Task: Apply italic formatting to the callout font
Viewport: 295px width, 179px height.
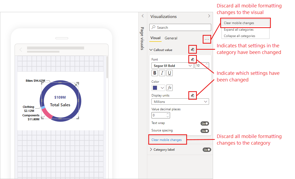Action: (162, 73)
